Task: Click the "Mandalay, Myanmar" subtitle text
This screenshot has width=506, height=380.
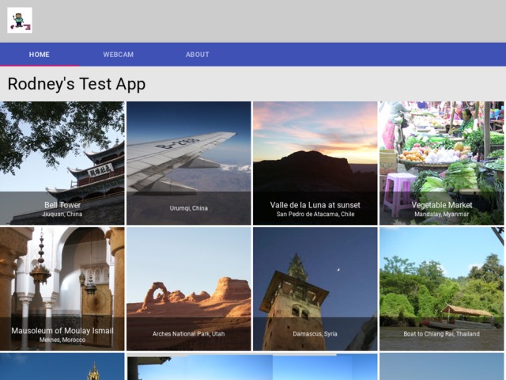Action: pos(441,214)
